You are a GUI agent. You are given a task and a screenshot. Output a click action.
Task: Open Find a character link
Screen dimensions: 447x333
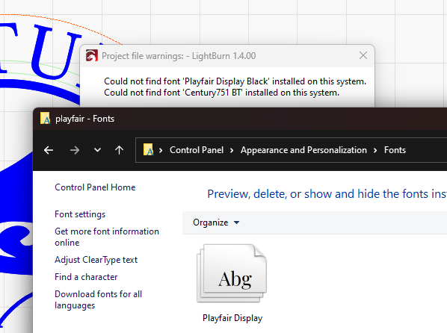86,277
